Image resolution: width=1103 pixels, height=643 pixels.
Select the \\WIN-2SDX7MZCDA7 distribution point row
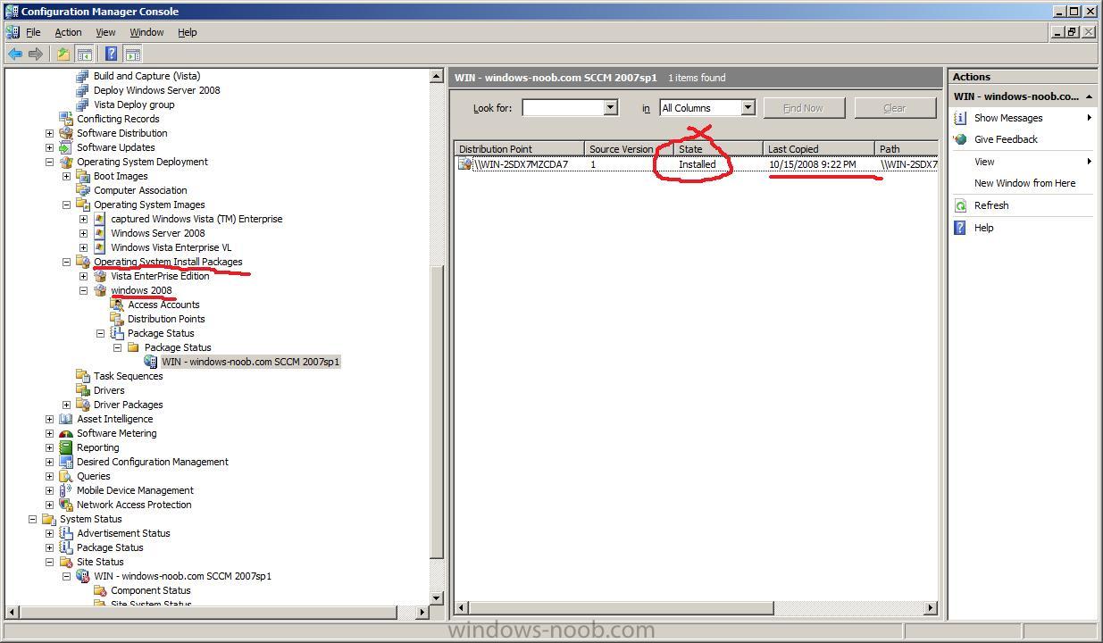tap(696, 164)
